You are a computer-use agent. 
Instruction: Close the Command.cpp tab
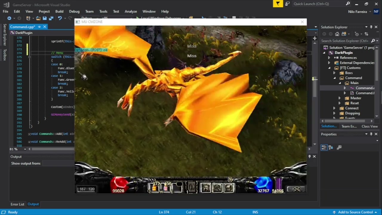[x=45, y=27]
